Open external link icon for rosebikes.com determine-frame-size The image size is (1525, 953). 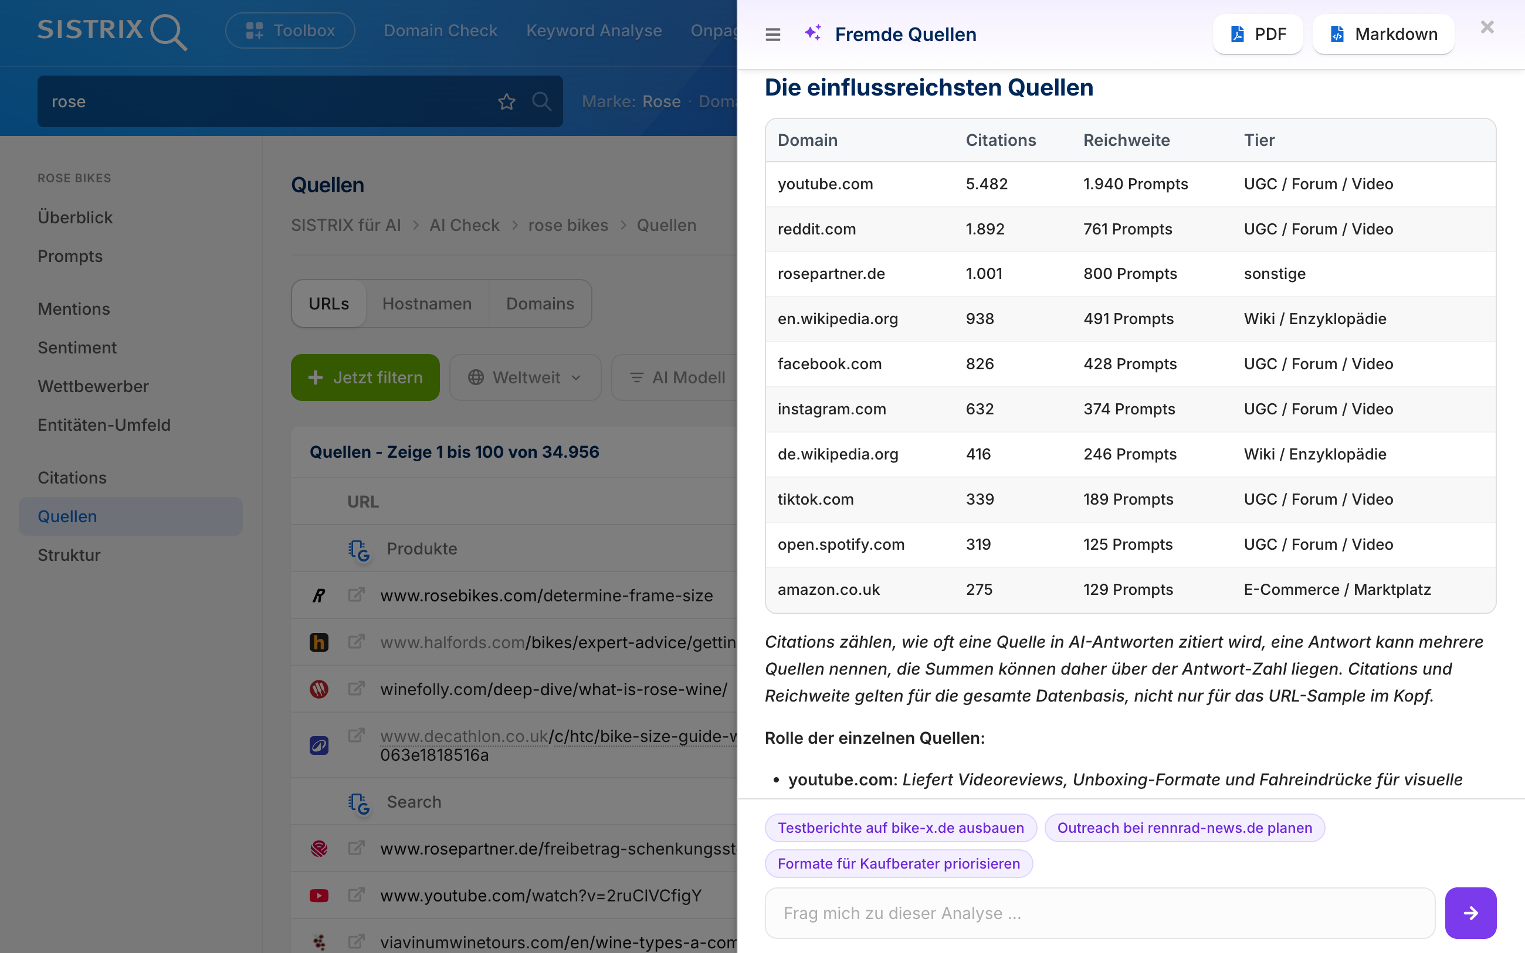(x=357, y=594)
